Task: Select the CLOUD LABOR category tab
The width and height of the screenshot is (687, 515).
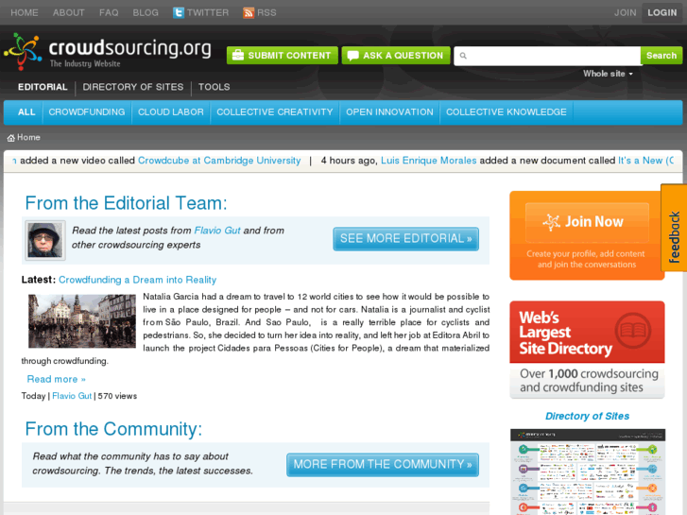Action: 171,112
